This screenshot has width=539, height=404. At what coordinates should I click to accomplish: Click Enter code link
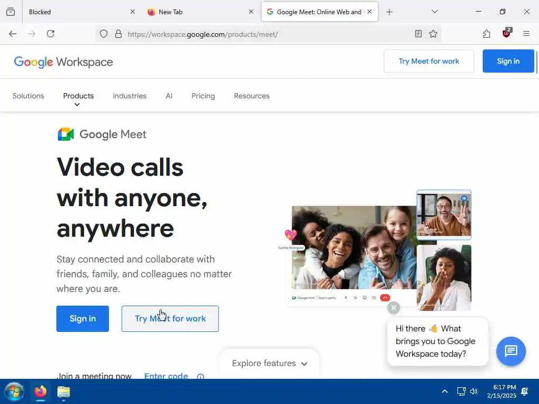pos(166,376)
